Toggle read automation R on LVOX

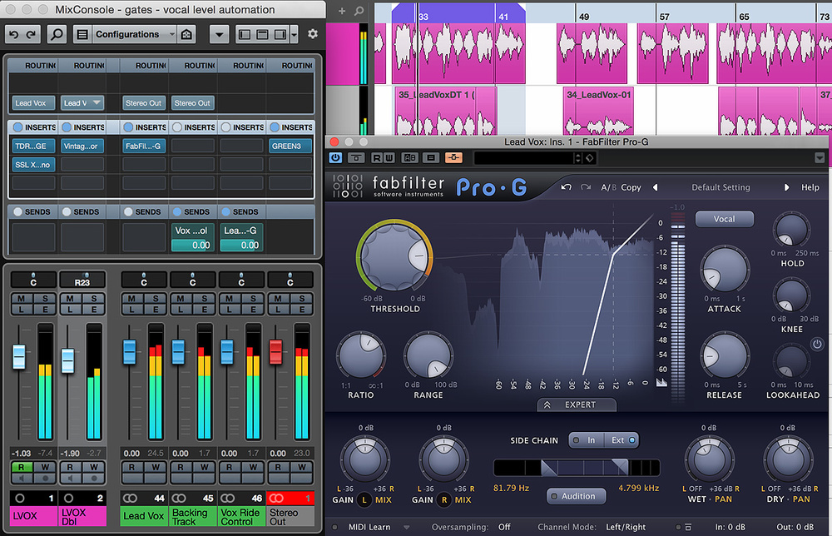coord(22,467)
